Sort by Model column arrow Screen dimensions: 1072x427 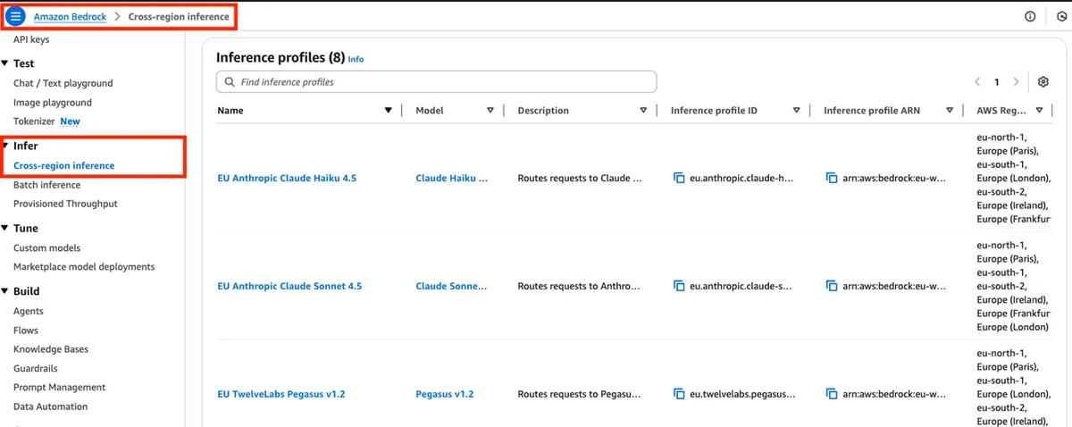[x=490, y=111]
